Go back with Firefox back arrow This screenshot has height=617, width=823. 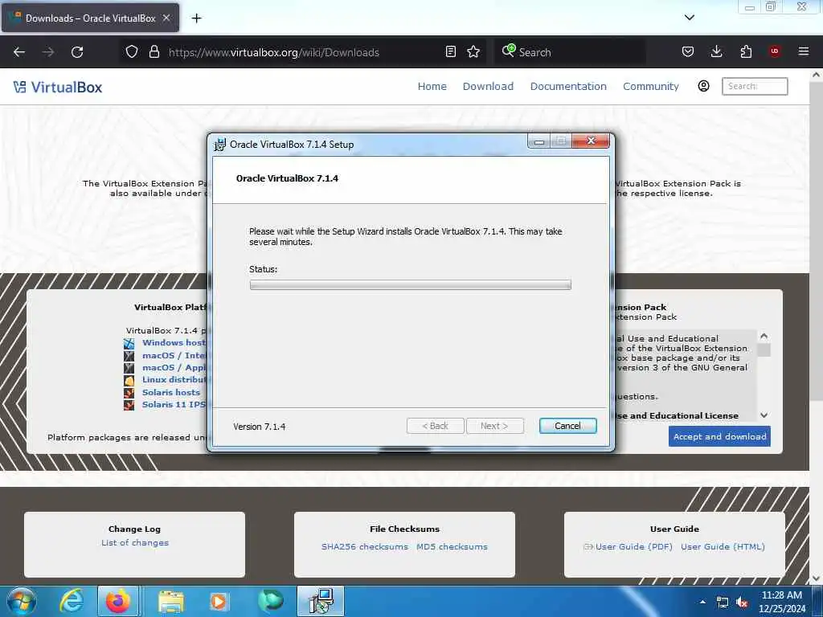click(19, 52)
